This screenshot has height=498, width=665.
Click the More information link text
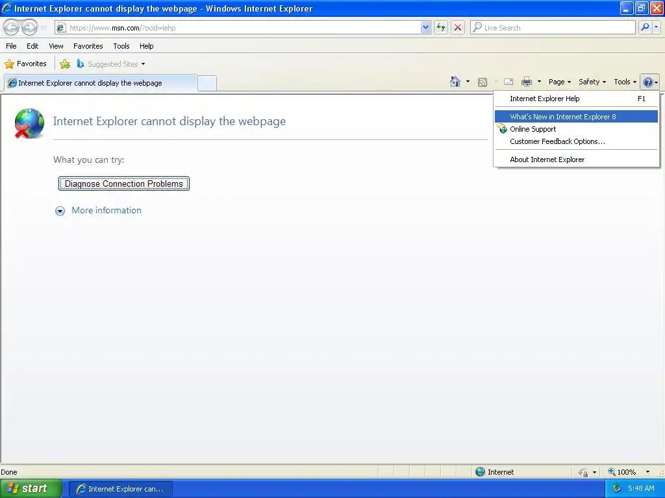107,211
